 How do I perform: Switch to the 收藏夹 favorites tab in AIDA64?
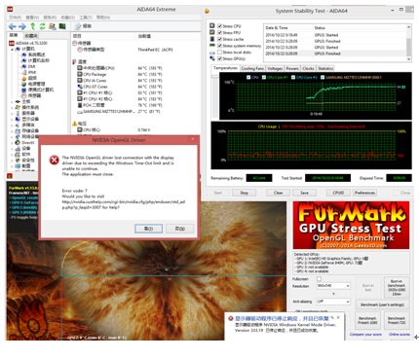(x=31, y=36)
